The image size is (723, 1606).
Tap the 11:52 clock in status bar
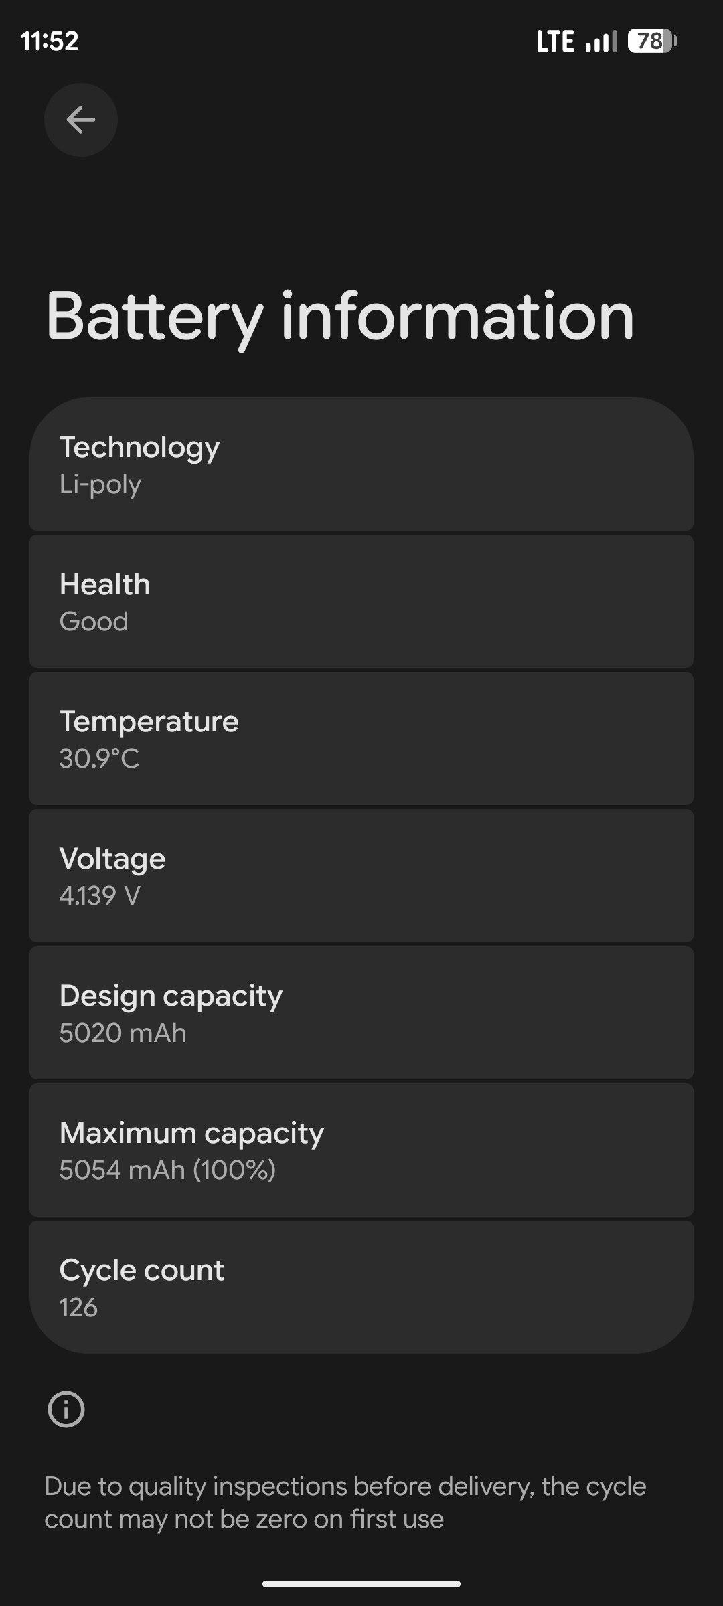[50, 41]
